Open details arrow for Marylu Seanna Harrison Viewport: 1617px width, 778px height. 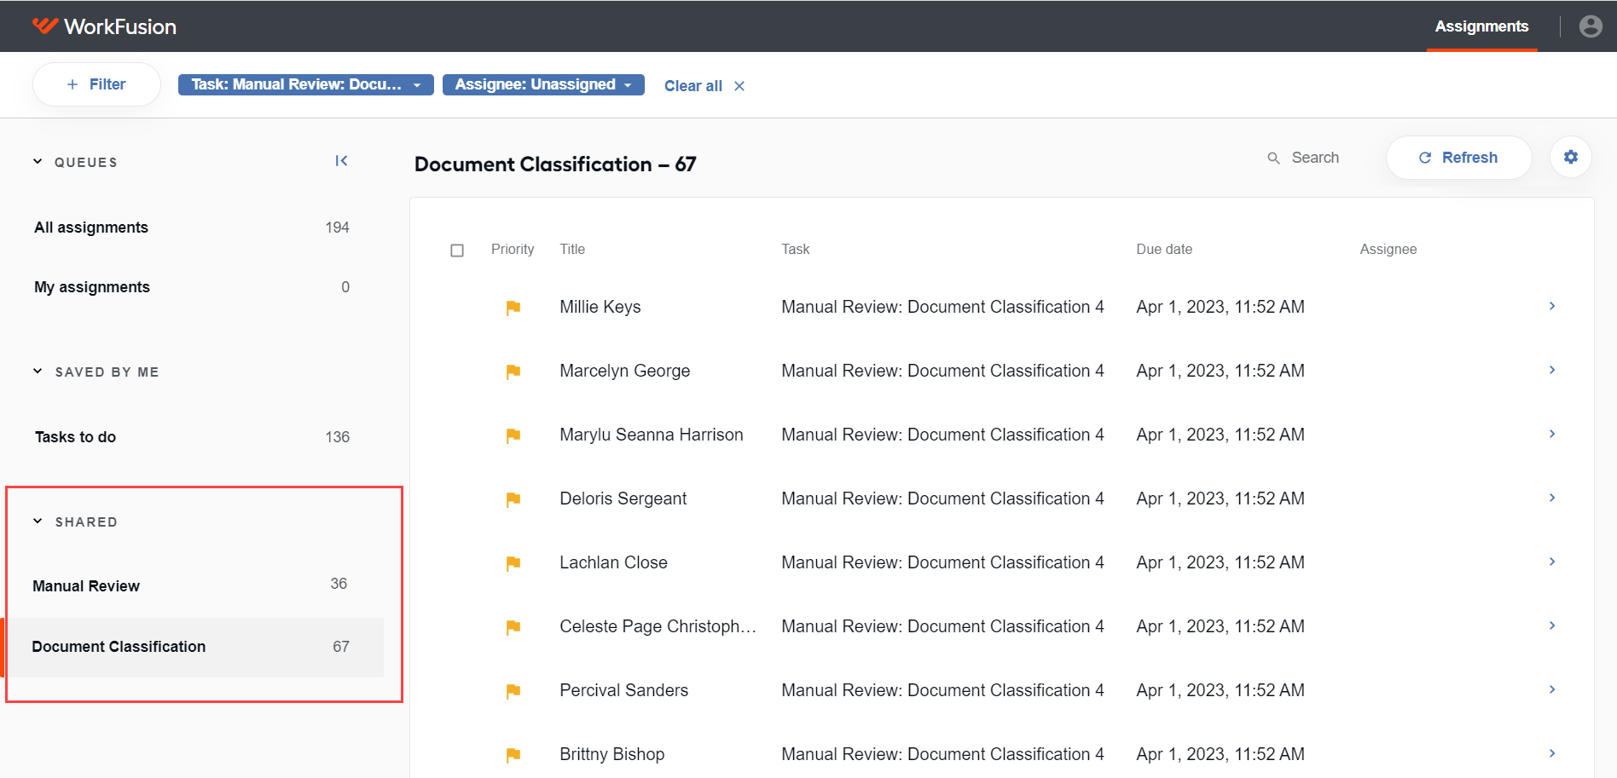tap(1552, 434)
